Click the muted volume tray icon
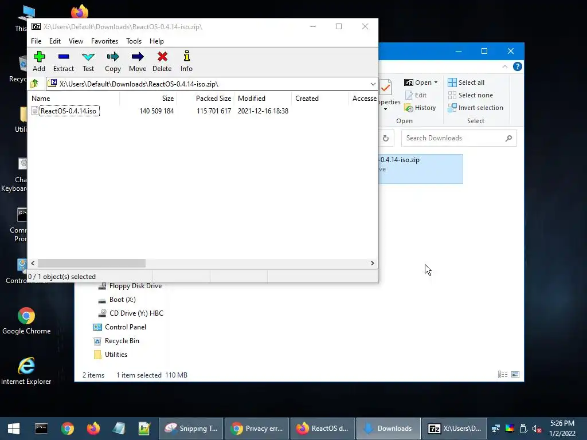Viewport: 587px width, 440px height. [x=537, y=429]
